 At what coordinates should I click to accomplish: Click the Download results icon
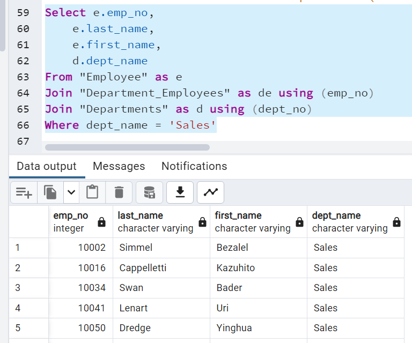(x=180, y=192)
